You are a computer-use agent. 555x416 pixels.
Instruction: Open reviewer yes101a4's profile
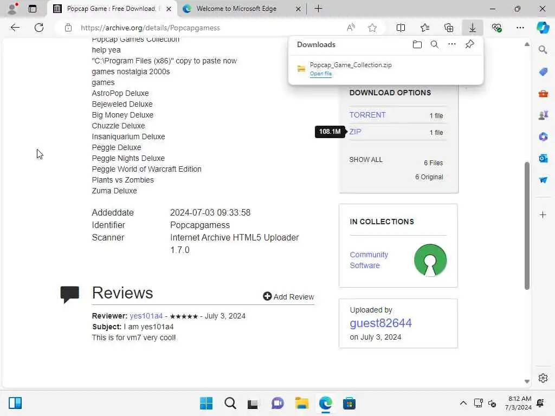[146, 316]
